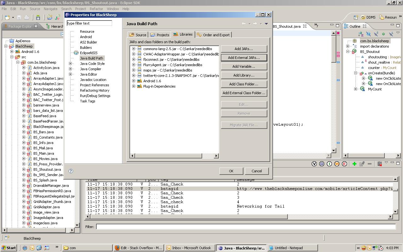
Task: Click the Android 1.6 library icon in list
Action: [x=139, y=81]
